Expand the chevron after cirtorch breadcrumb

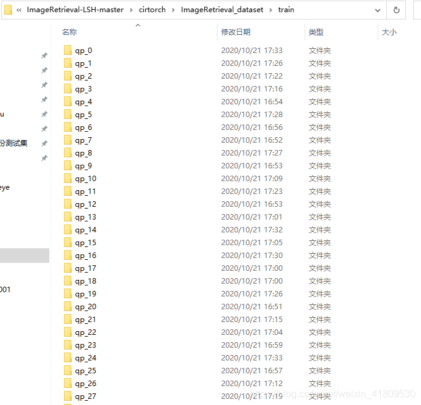click(x=174, y=10)
